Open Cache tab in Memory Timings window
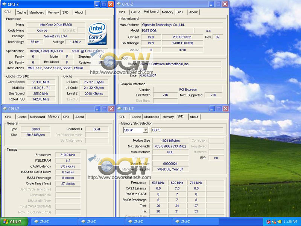This screenshot has height=226, width=301. (22, 117)
